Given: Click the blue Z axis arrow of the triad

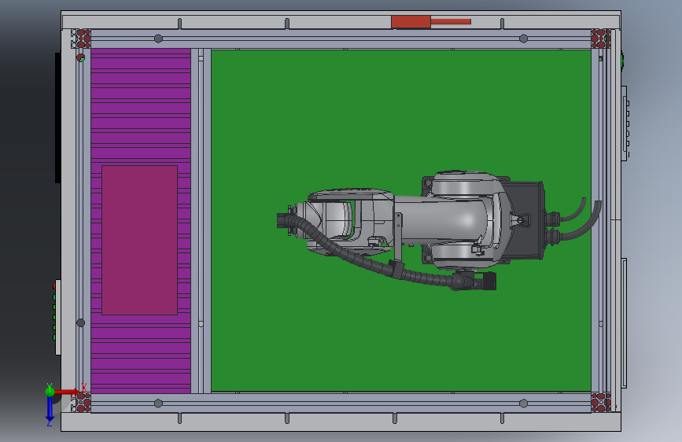Looking at the screenshot, I should (x=50, y=409).
